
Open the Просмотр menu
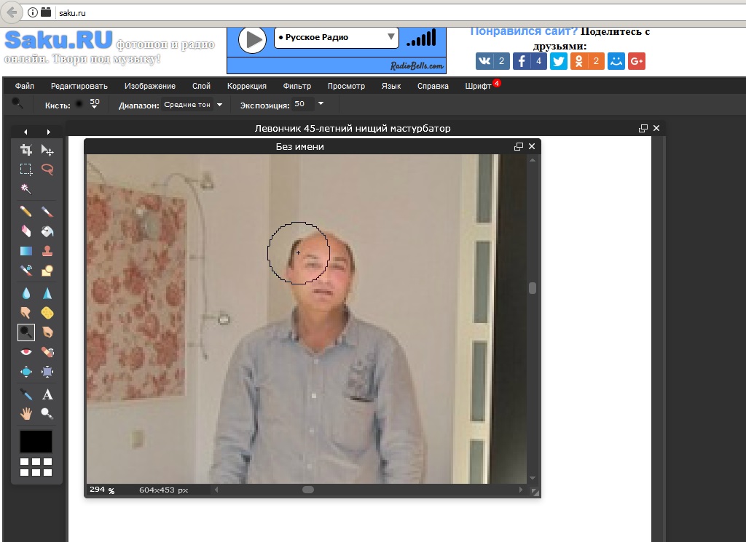(346, 86)
